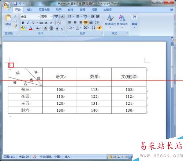This screenshot has height=161, width=183.
Task: Switch to 插入 tab
Action: click(x=30, y=9)
